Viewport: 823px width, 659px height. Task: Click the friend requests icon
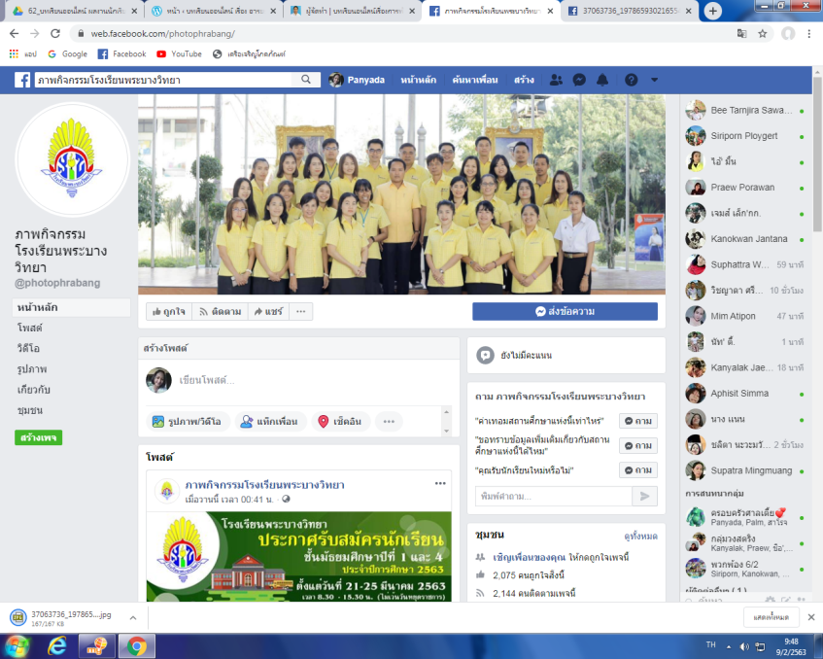[x=556, y=80]
